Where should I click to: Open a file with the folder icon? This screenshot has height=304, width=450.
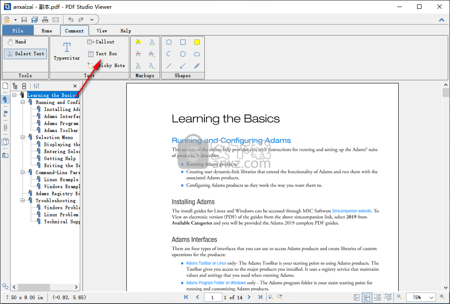pyautogui.click(x=7, y=19)
